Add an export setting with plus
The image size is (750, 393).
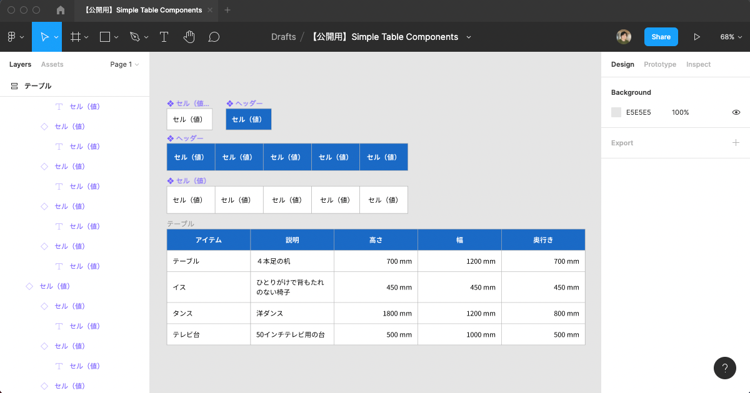point(736,143)
